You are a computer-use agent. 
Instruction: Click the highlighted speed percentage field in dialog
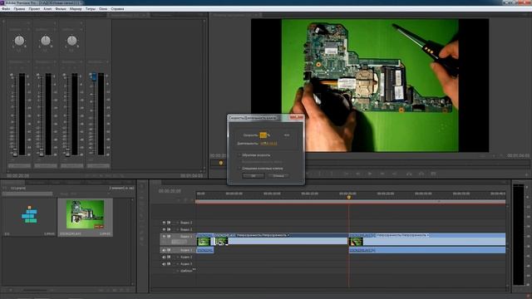coord(263,135)
